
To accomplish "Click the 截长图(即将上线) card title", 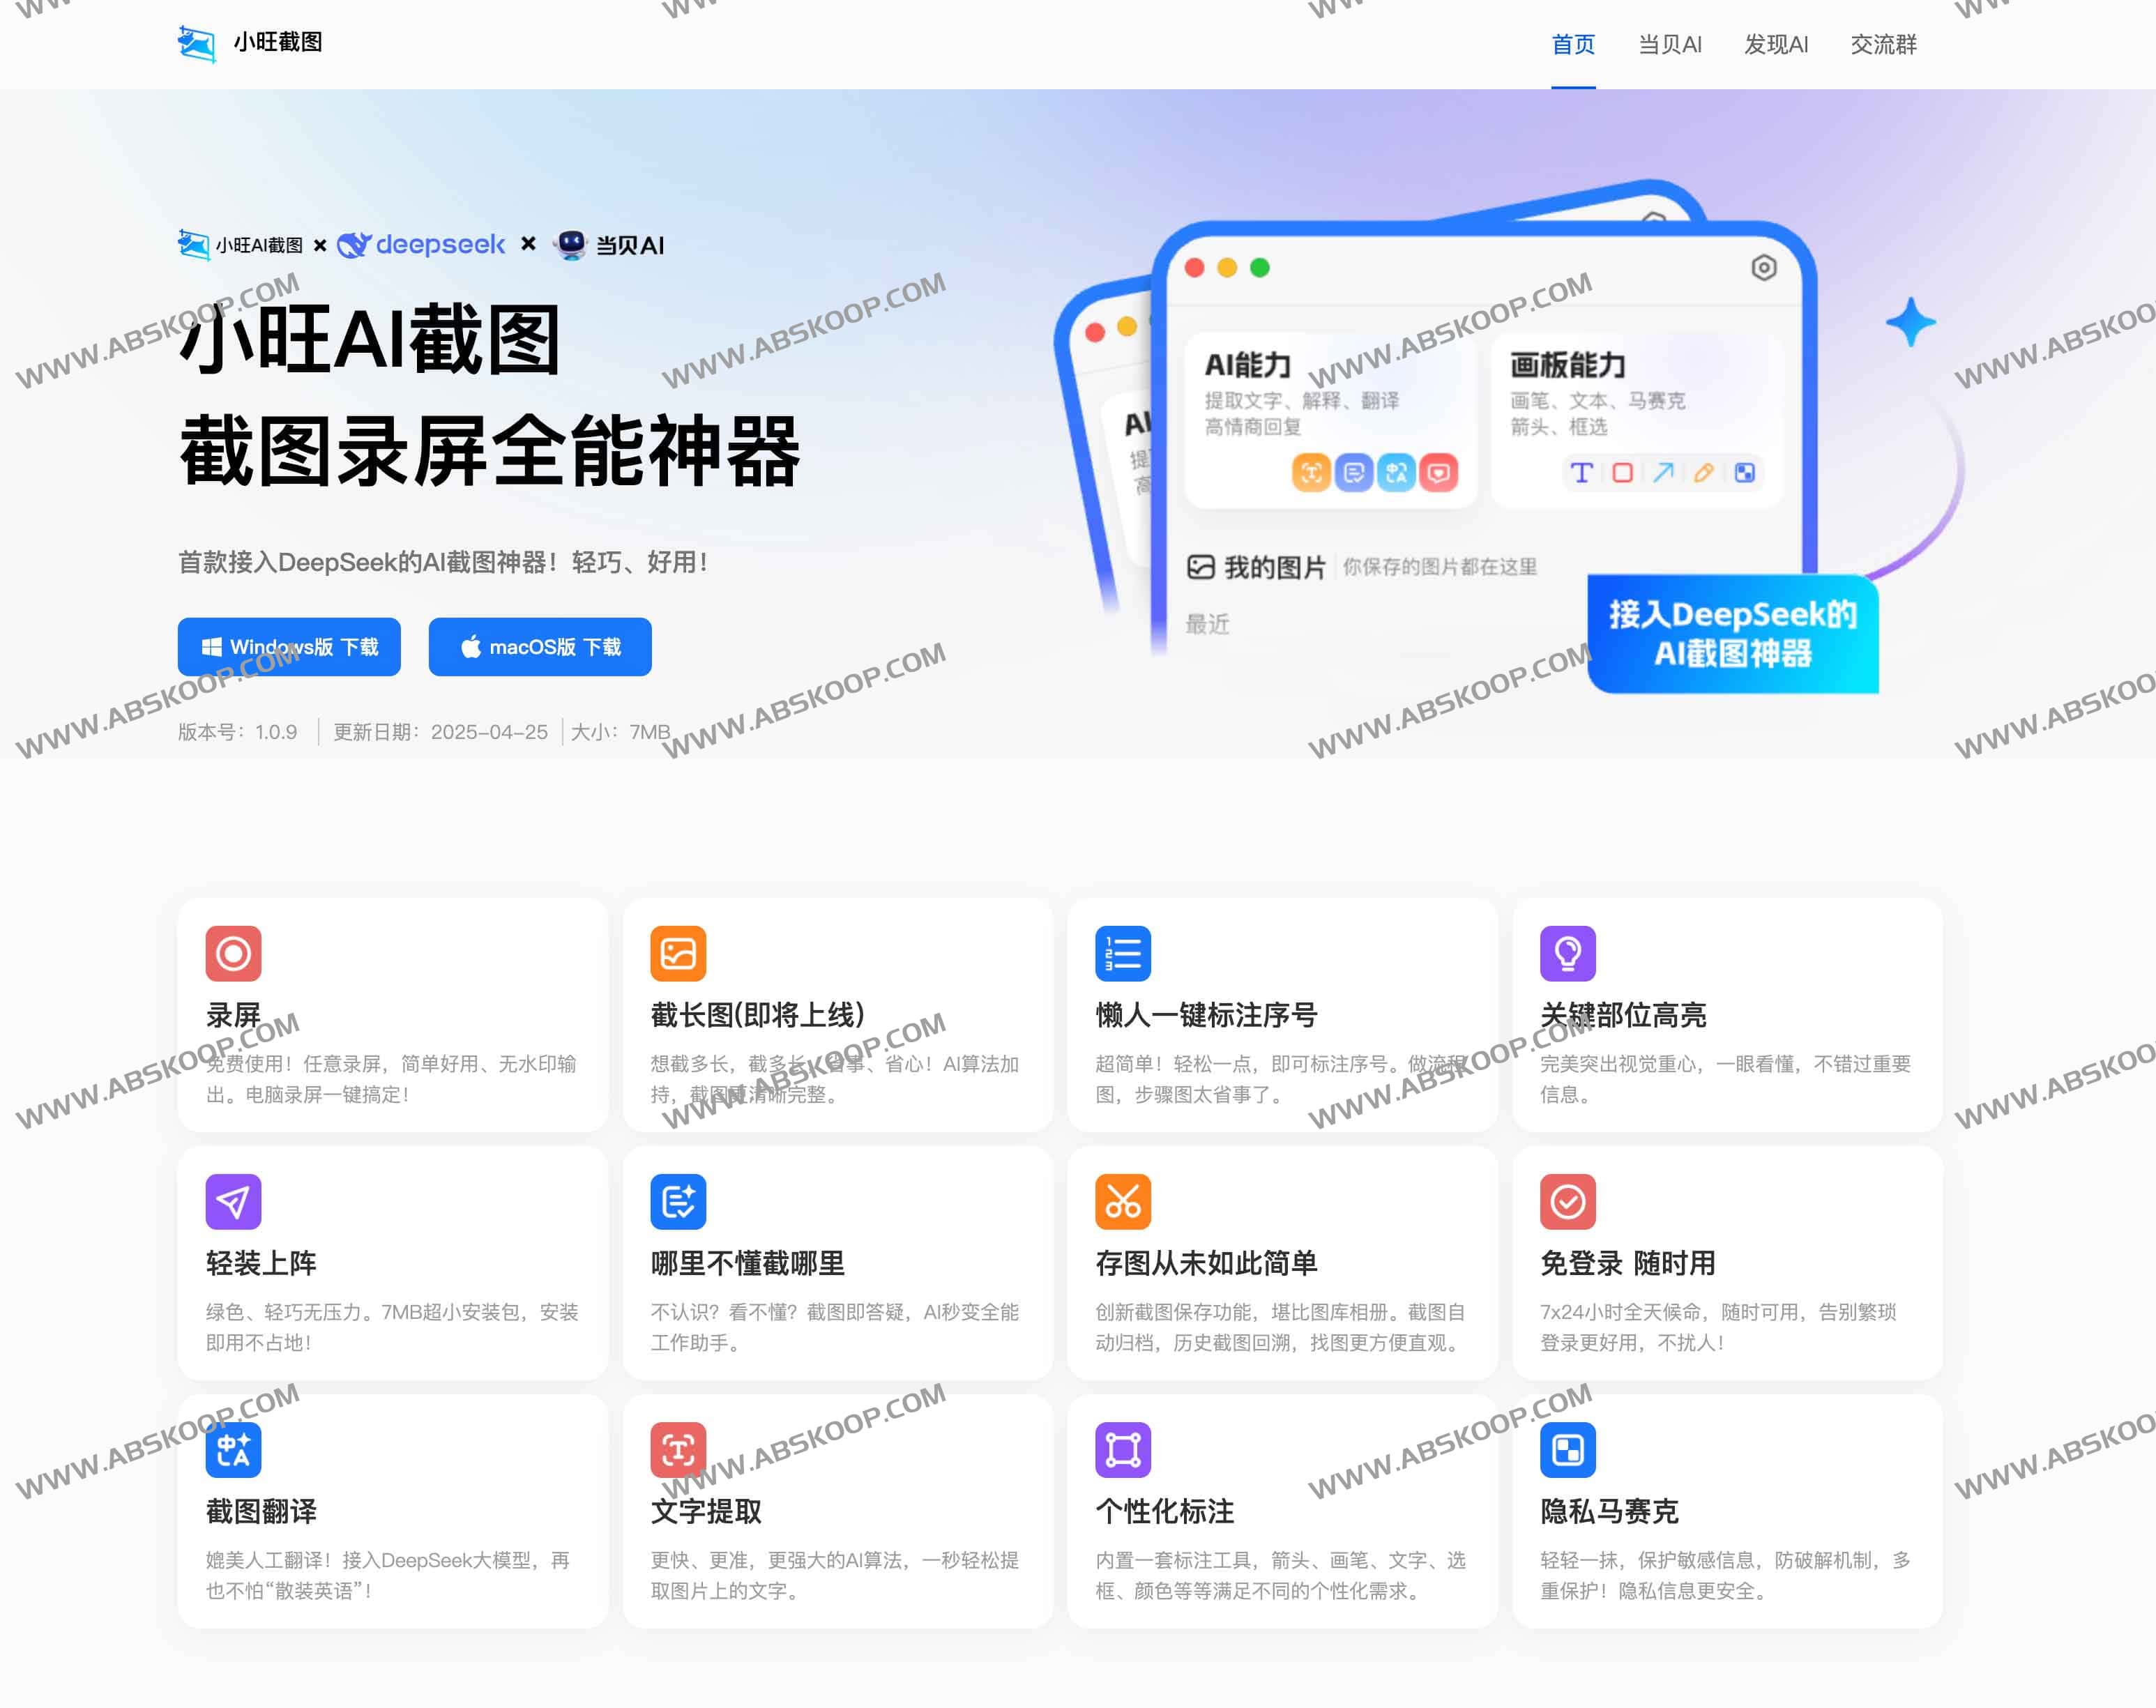I will click(757, 1015).
